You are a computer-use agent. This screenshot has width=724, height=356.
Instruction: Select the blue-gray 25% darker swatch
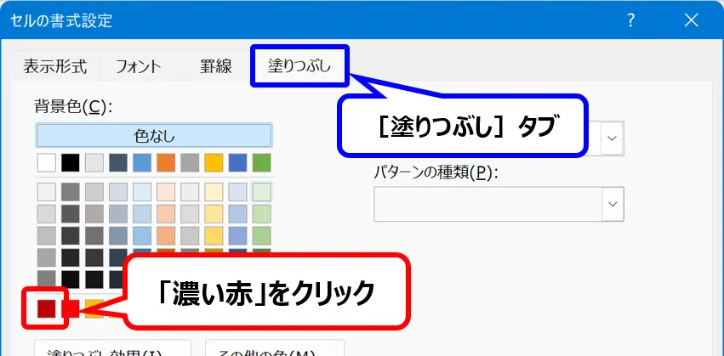click(x=118, y=257)
